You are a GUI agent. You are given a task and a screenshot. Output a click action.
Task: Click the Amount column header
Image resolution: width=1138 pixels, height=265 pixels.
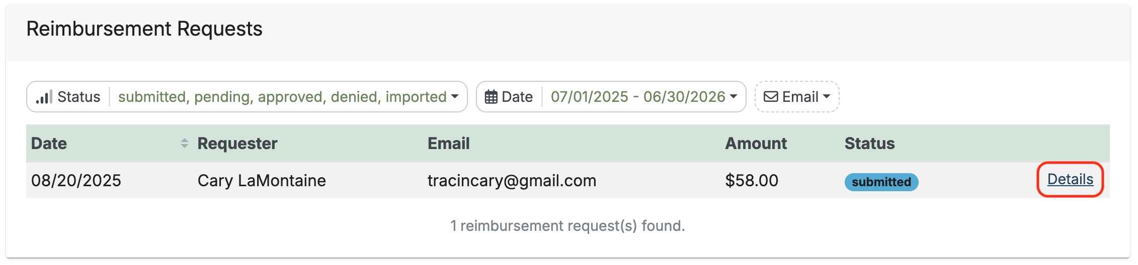(756, 144)
